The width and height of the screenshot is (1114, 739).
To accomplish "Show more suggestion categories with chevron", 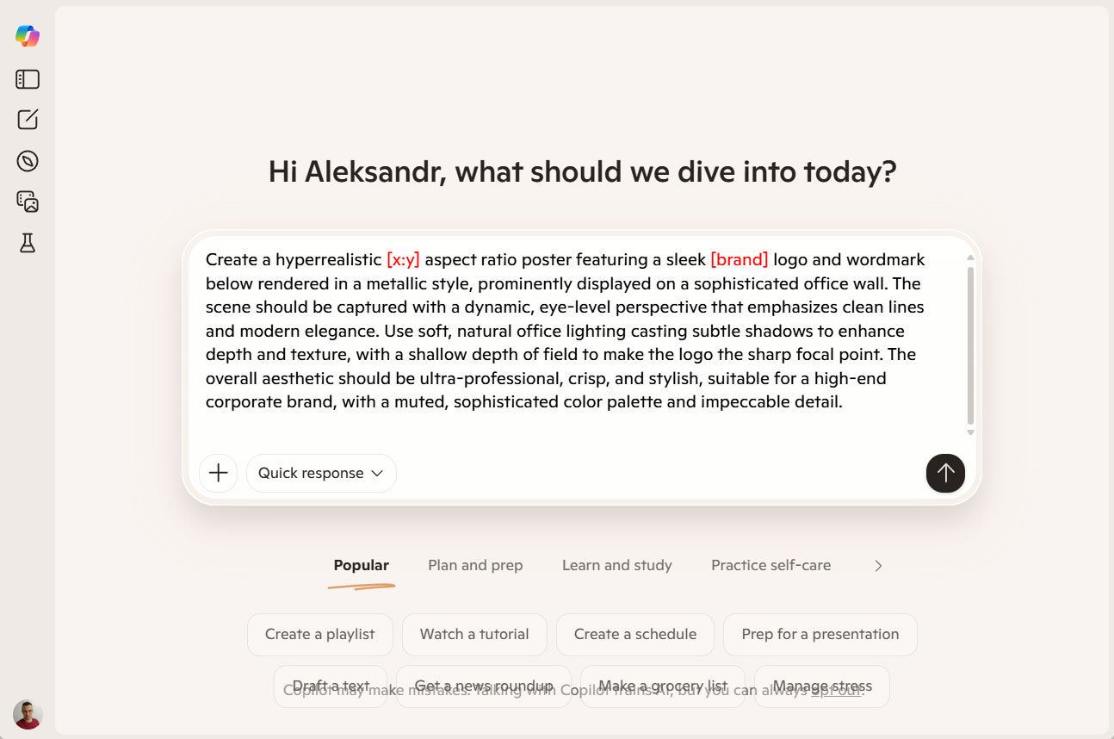I will [878, 566].
